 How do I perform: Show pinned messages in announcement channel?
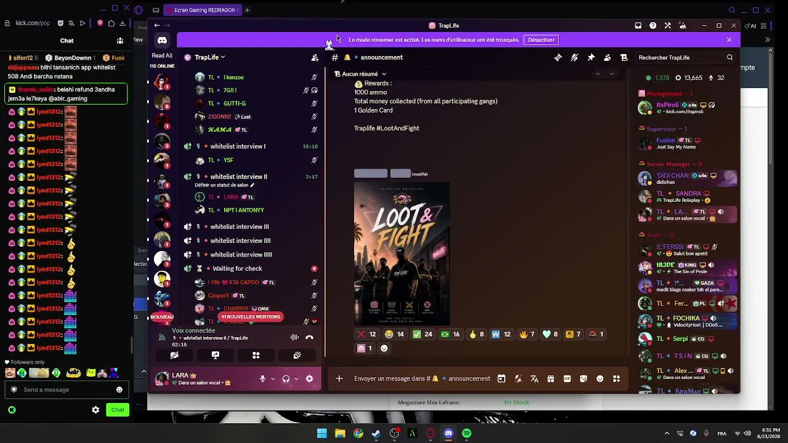click(591, 57)
